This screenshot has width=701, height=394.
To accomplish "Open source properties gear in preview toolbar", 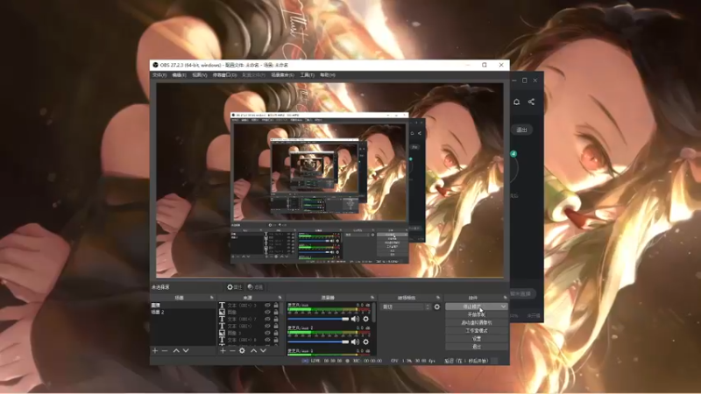I will tap(234, 287).
